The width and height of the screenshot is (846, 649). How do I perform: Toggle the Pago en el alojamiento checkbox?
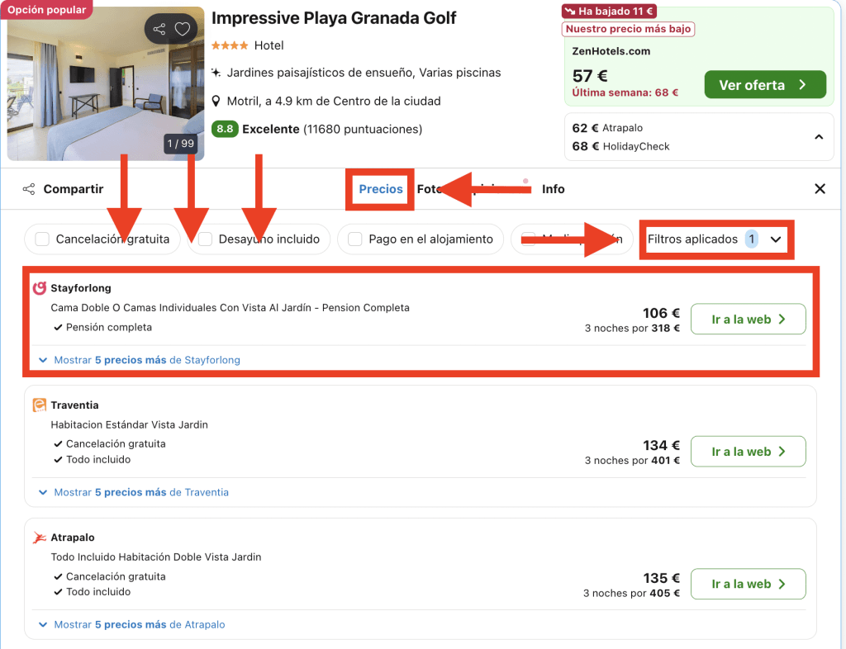click(x=355, y=239)
